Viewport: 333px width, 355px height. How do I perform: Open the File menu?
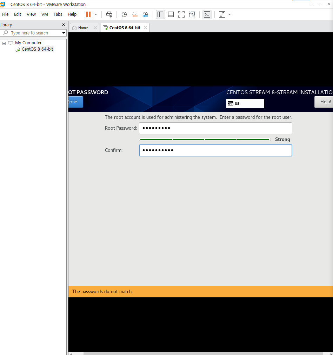(5, 14)
